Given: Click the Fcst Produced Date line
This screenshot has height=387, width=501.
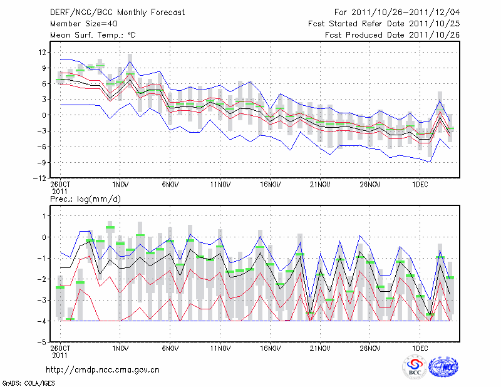Looking at the screenshot, I should pyautogui.click(x=392, y=35).
